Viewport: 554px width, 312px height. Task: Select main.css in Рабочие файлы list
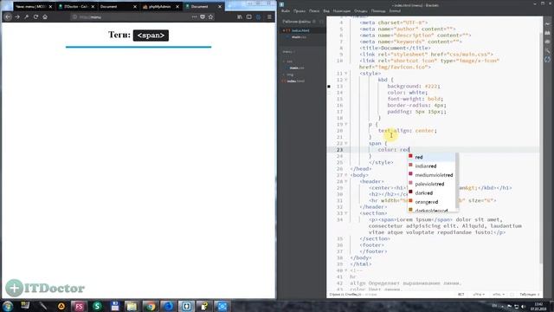[x=299, y=36]
